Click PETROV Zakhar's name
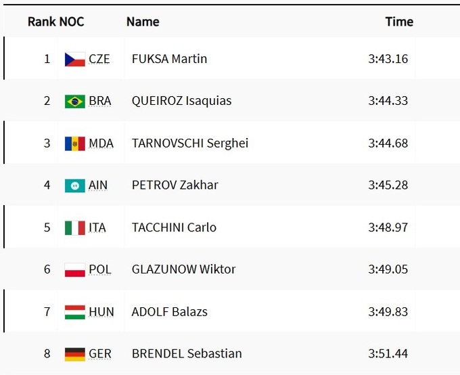Viewport: 460px width, 375px height. click(x=175, y=185)
